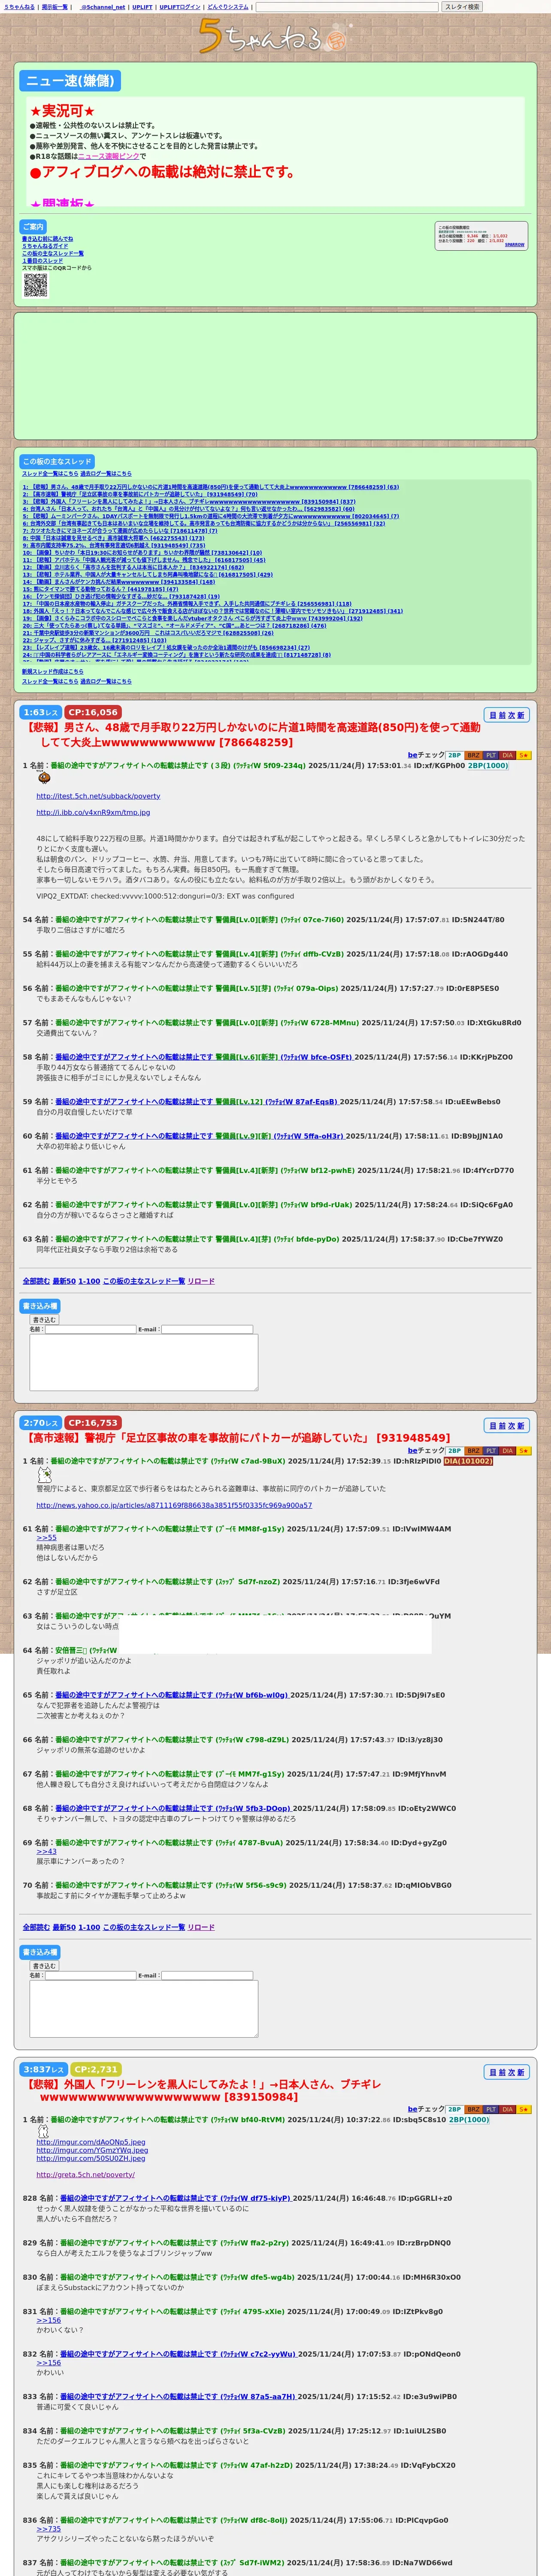Viewport: 551px width, 2576px height.
Task: Click the board statistics SPARROW widget
Action: 480,236
